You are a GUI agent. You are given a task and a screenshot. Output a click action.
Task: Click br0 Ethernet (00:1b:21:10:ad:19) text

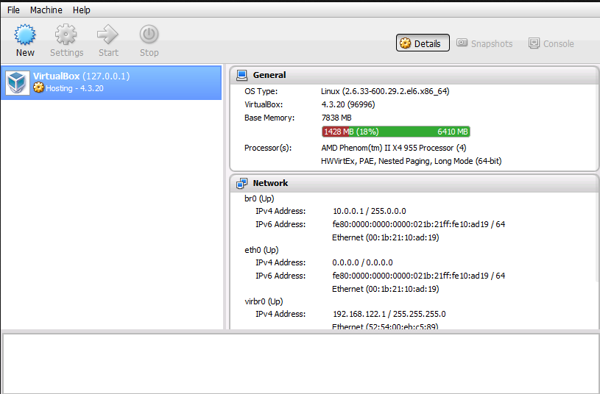[x=385, y=237]
